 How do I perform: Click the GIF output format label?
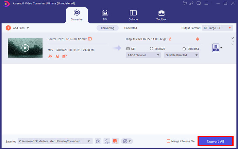[133, 49]
